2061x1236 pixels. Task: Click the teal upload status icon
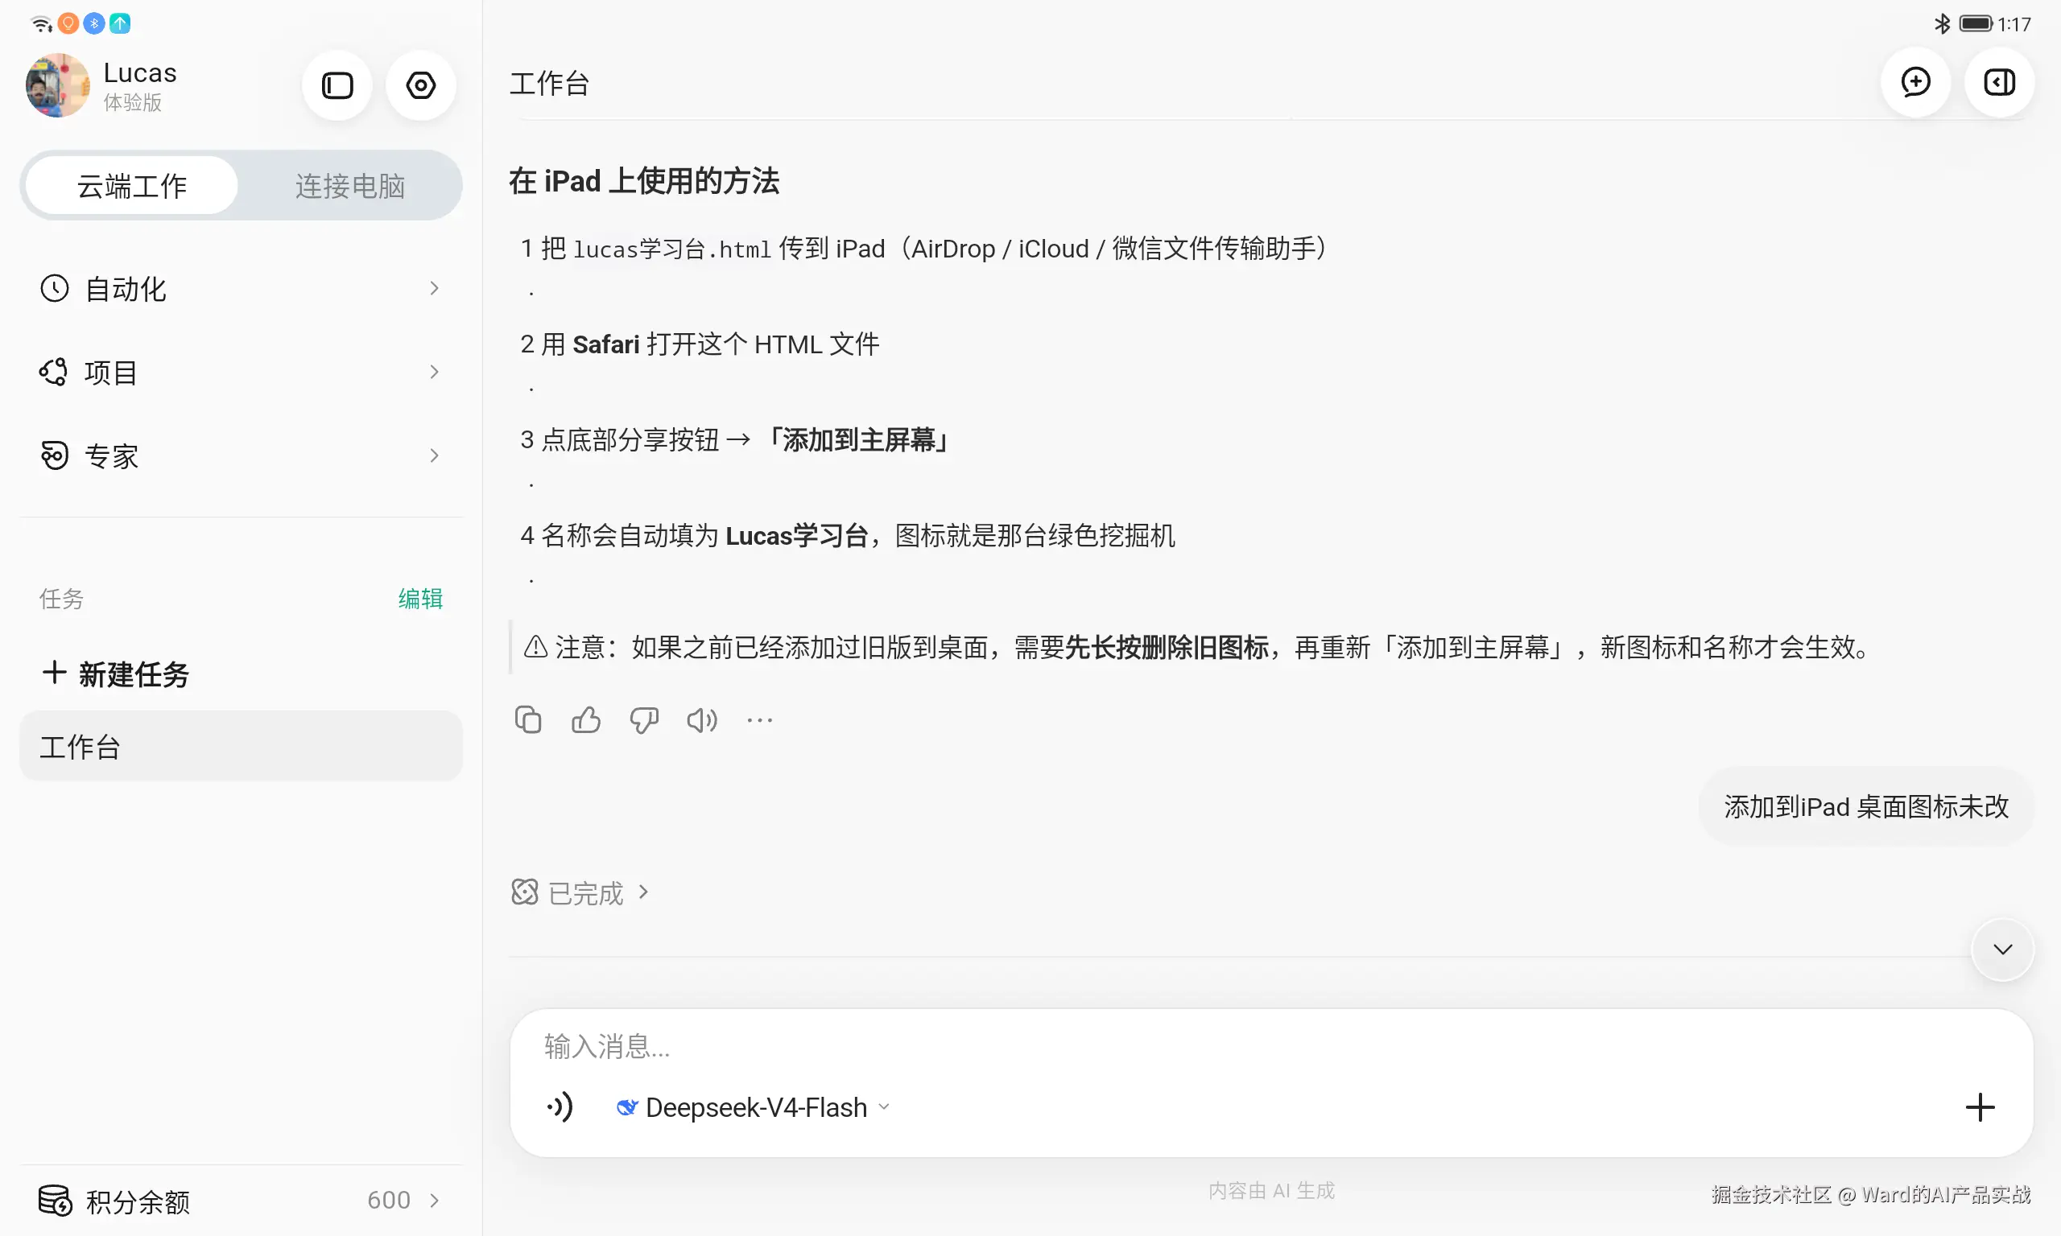(x=120, y=23)
